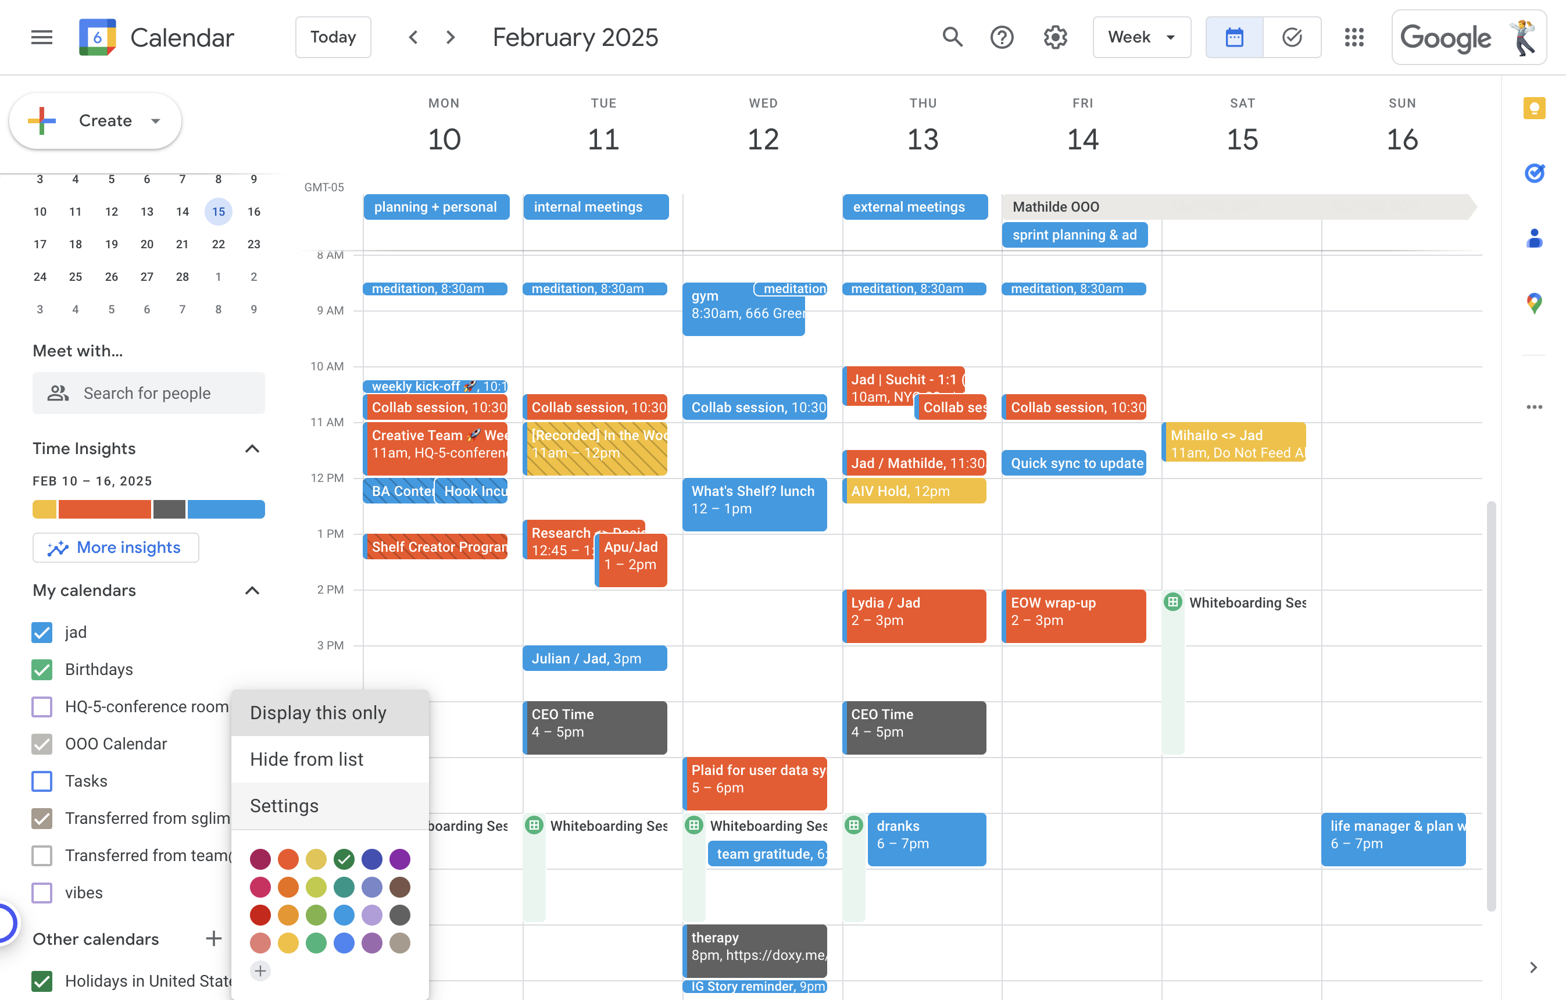
Task: Open the EOW wrap-up event
Action: [x=1074, y=616]
